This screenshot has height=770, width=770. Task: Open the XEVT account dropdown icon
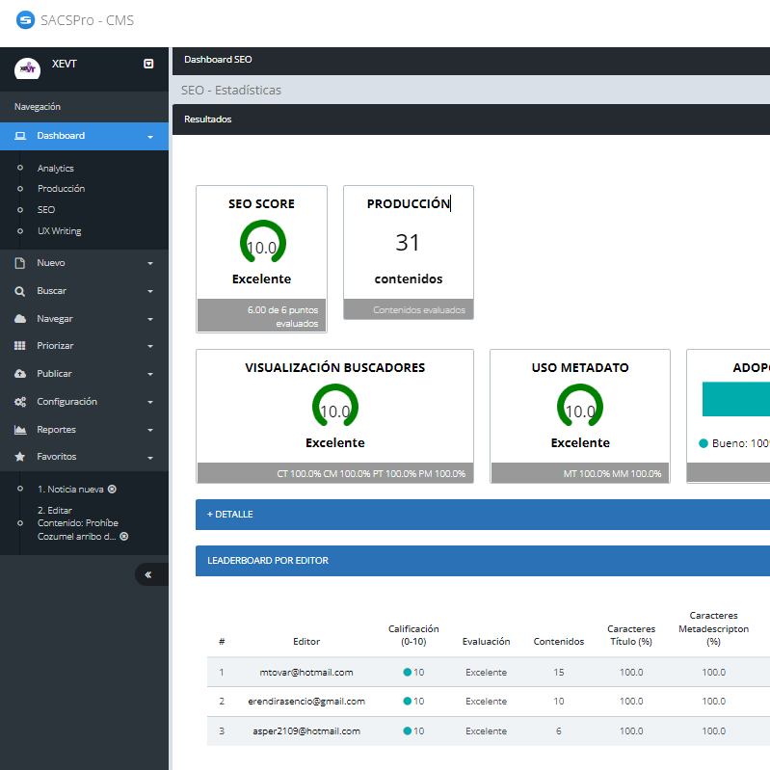pyautogui.click(x=148, y=64)
